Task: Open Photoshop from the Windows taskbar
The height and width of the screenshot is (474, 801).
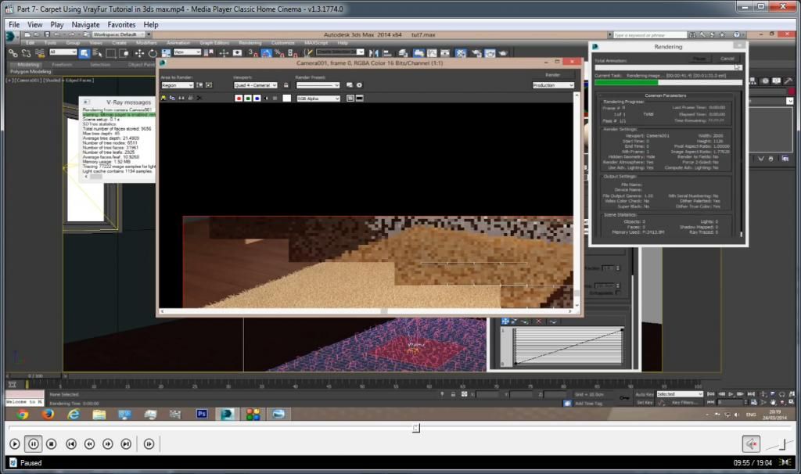Action: (201, 414)
